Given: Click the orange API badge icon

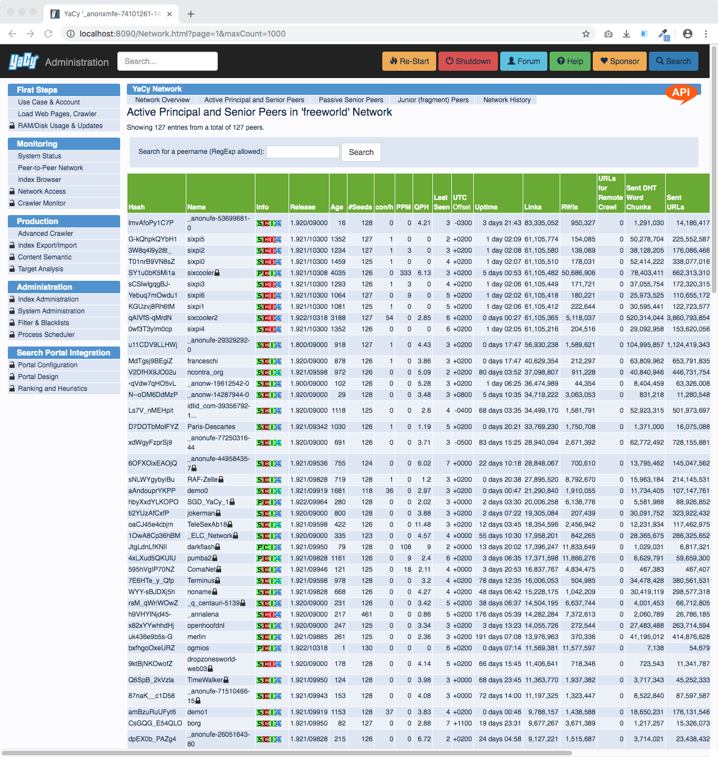Looking at the screenshot, I should (681, 94).
